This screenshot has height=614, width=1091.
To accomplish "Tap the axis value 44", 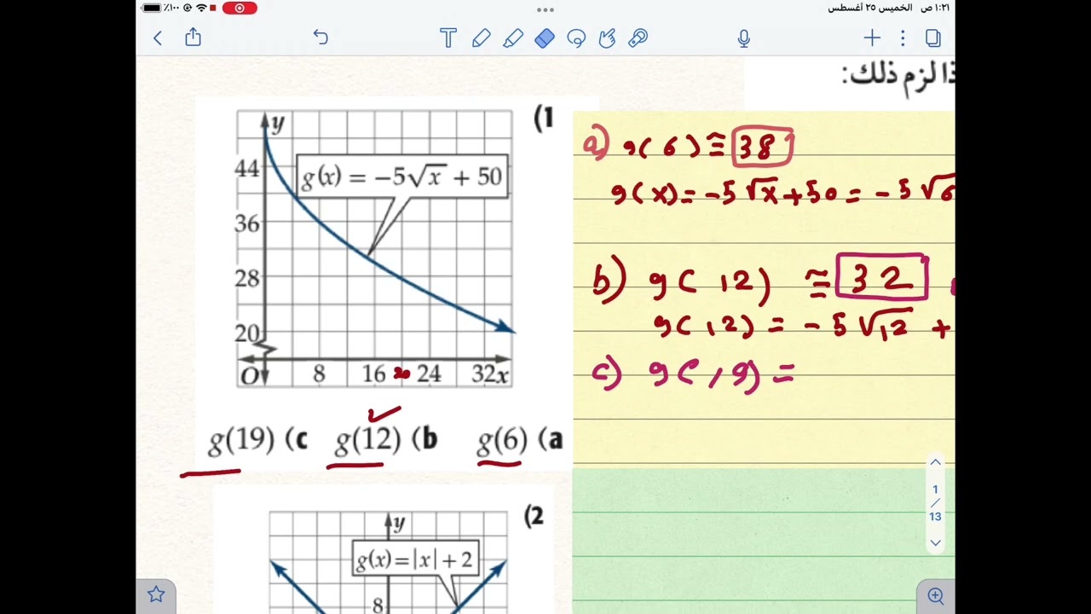I will point(247,169).
